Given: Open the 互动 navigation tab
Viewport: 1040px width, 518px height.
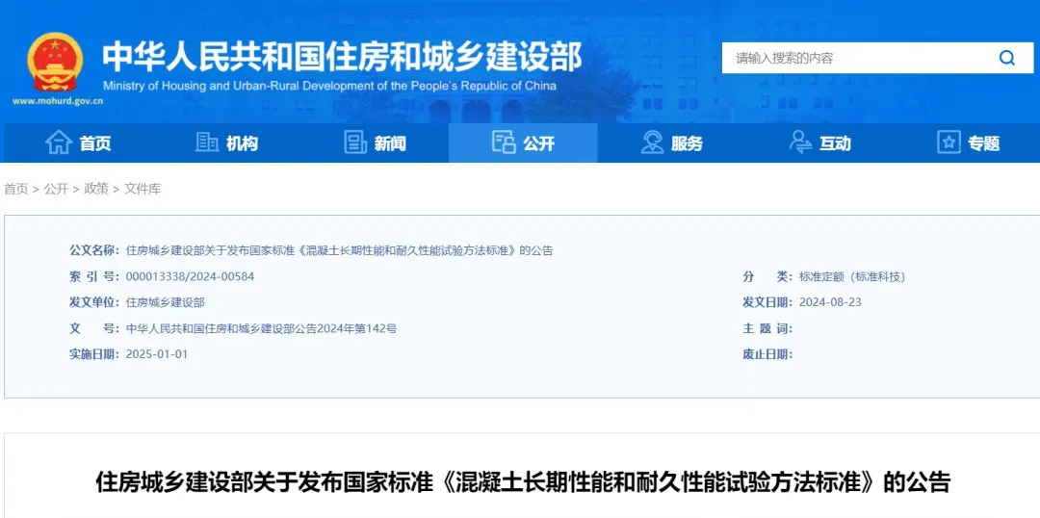Looking at the screenshot, I should point(819,142).
